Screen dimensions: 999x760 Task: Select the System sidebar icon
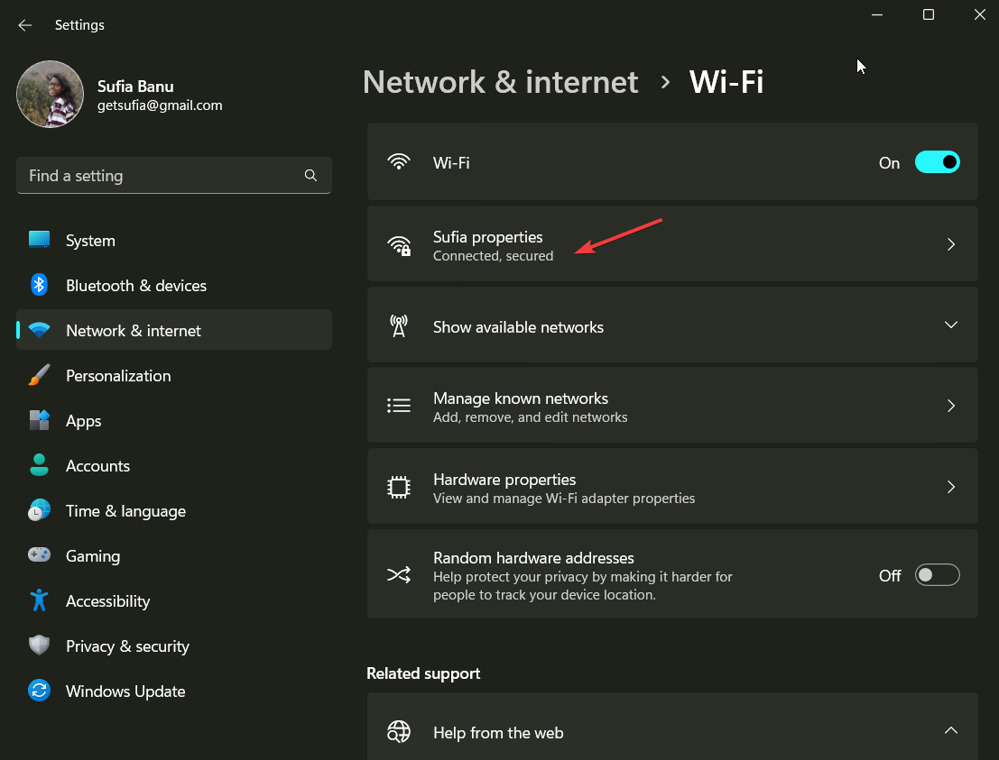click(x=39, y=240)
